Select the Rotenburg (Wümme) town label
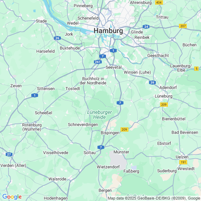 click(x=32, y=127)
